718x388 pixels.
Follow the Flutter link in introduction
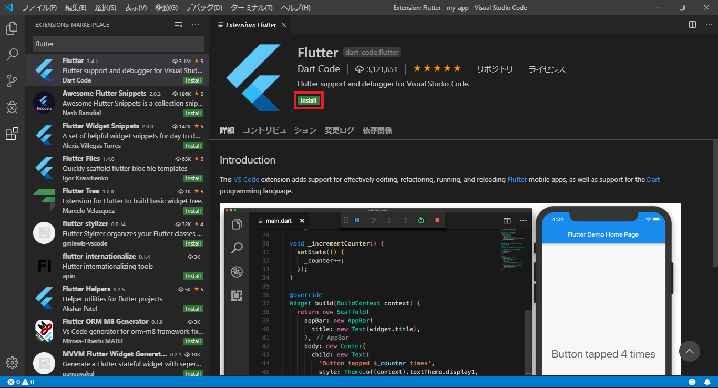coord(517,179)
